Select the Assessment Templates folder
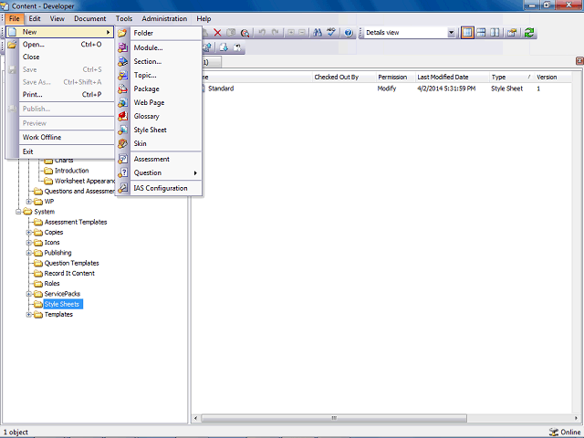This screenshot has width=584, height=438. (76, 222)
